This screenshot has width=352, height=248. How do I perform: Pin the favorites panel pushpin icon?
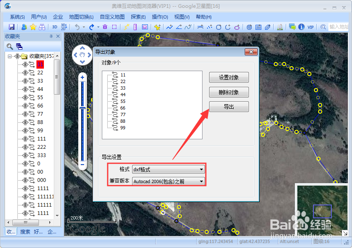click(51, 36)
